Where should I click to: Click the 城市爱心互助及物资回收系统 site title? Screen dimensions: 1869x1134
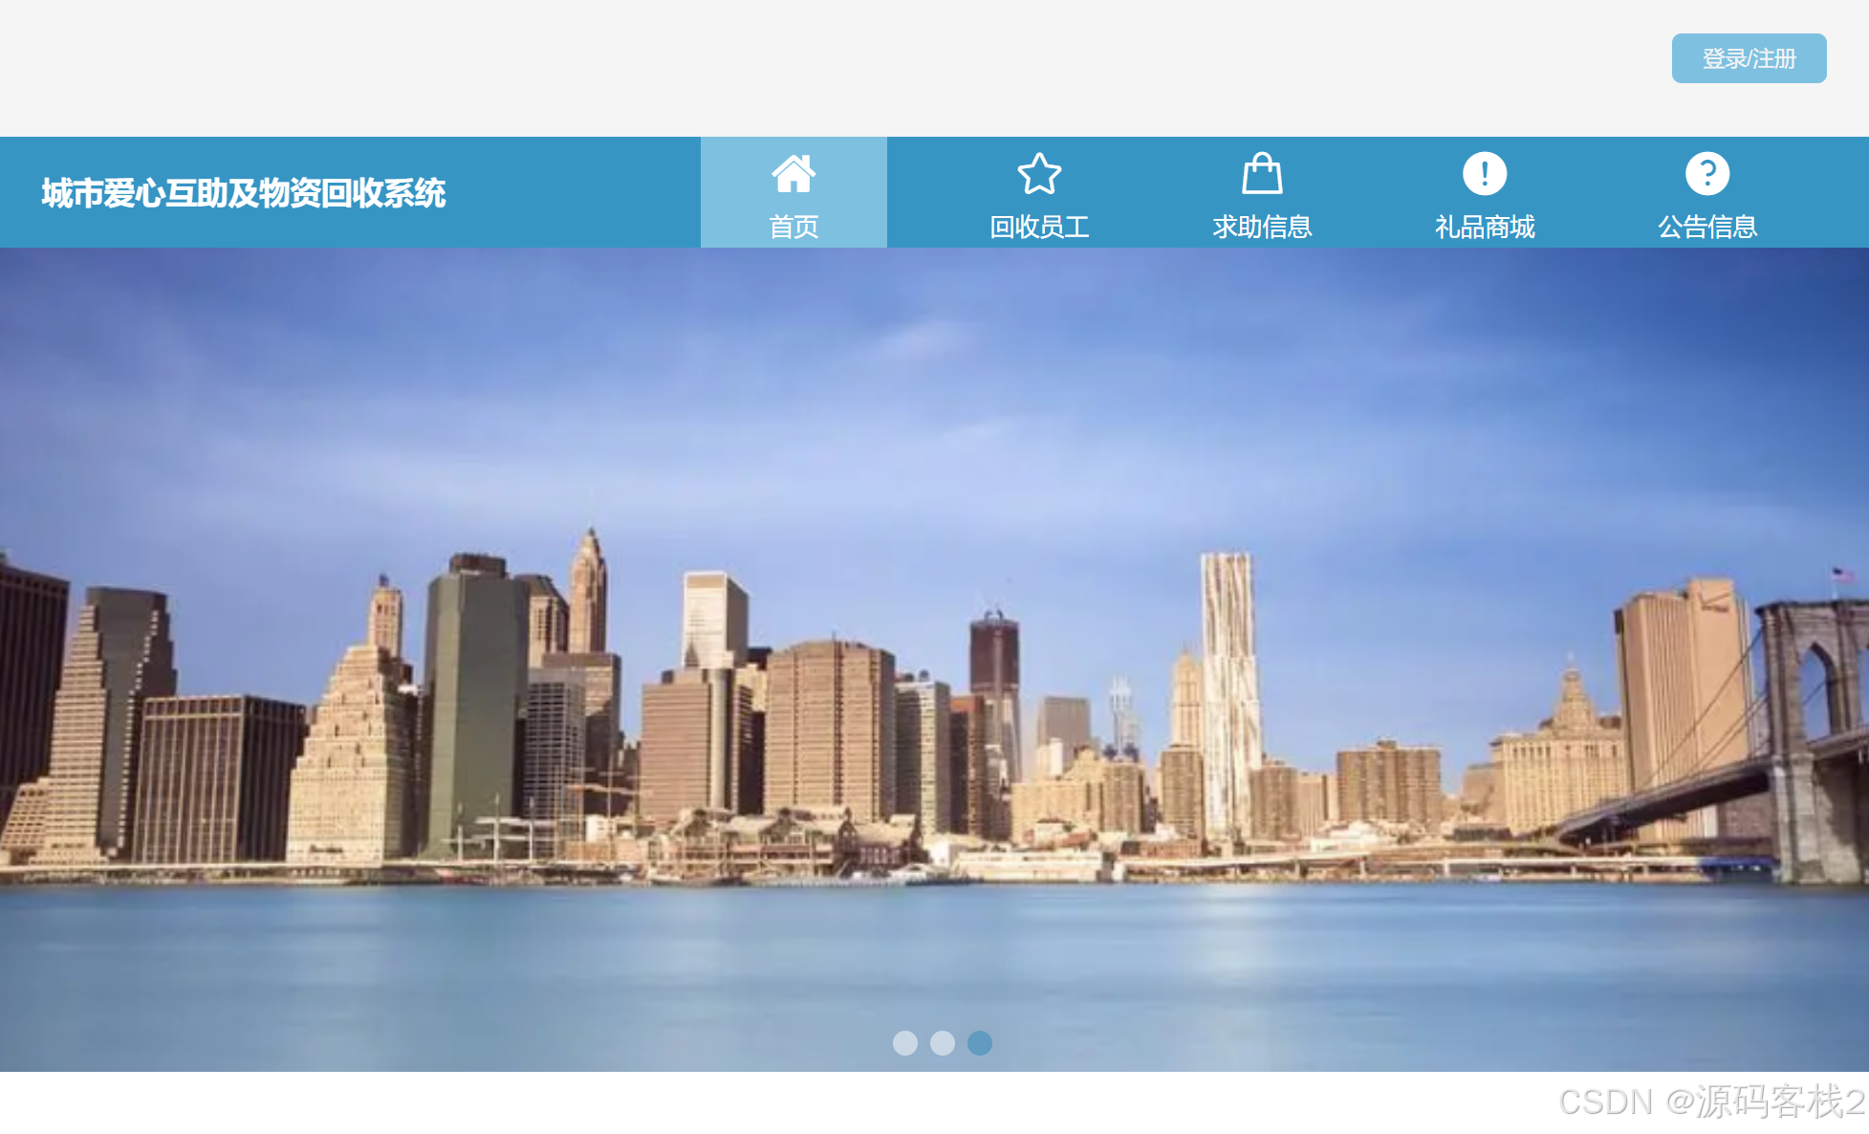(x=244, y=193)
